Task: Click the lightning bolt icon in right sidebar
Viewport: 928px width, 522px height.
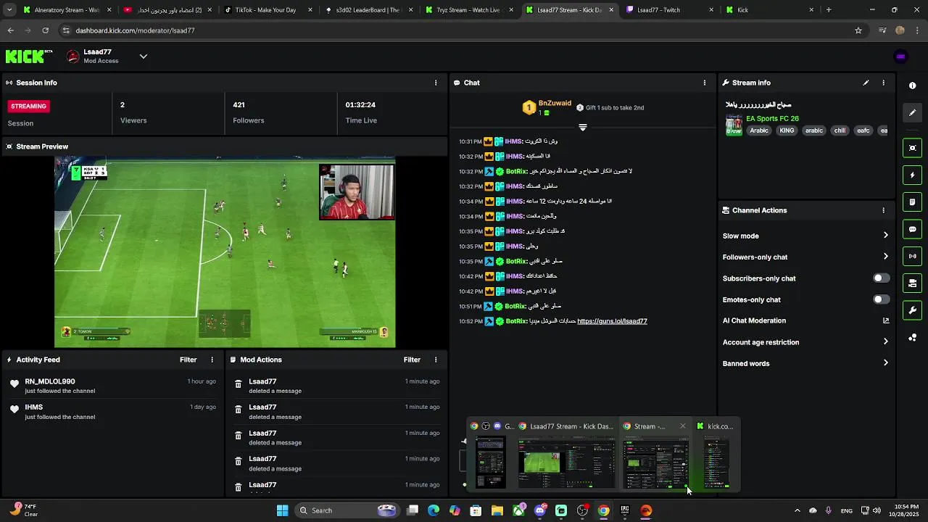Action: [912, 175]
